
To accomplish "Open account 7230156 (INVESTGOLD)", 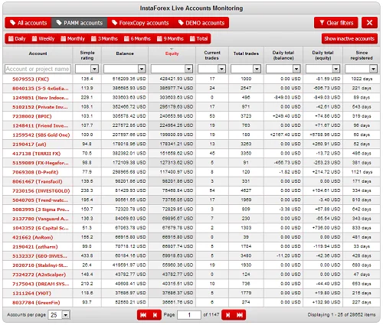I will pos(41,190).
